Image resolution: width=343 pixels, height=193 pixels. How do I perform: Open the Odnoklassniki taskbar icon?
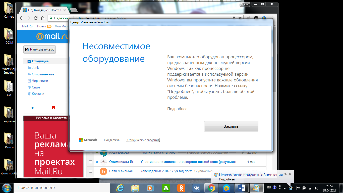[181, 188]
